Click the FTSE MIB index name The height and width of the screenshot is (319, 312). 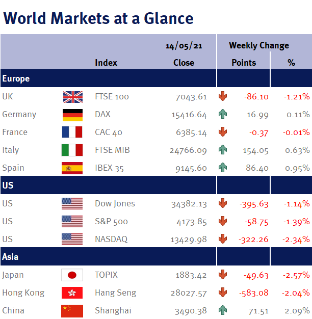coord(112,150)
